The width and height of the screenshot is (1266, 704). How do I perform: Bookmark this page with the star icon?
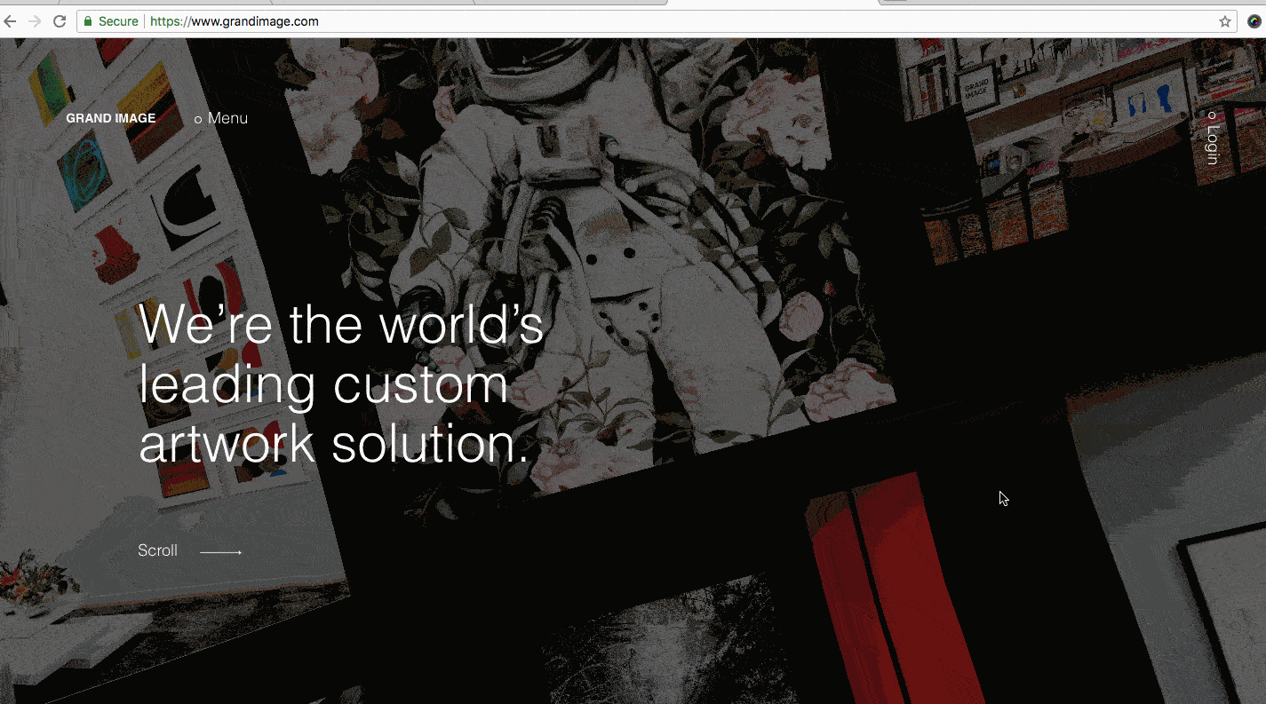coord(1225,21)
